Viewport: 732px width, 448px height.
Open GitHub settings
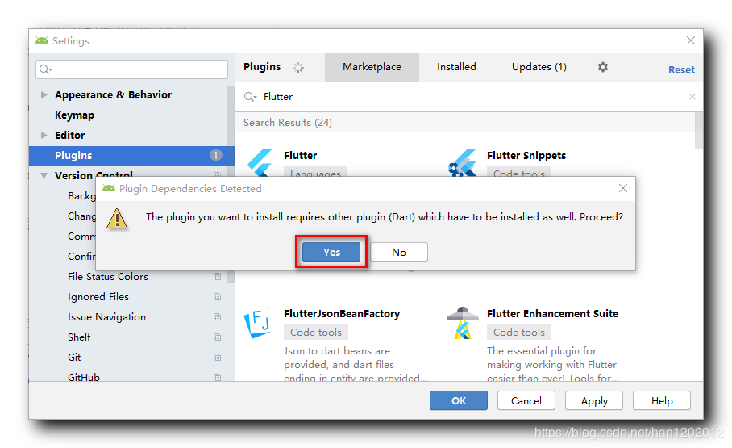pyautogui.click(x=84, y=377)
